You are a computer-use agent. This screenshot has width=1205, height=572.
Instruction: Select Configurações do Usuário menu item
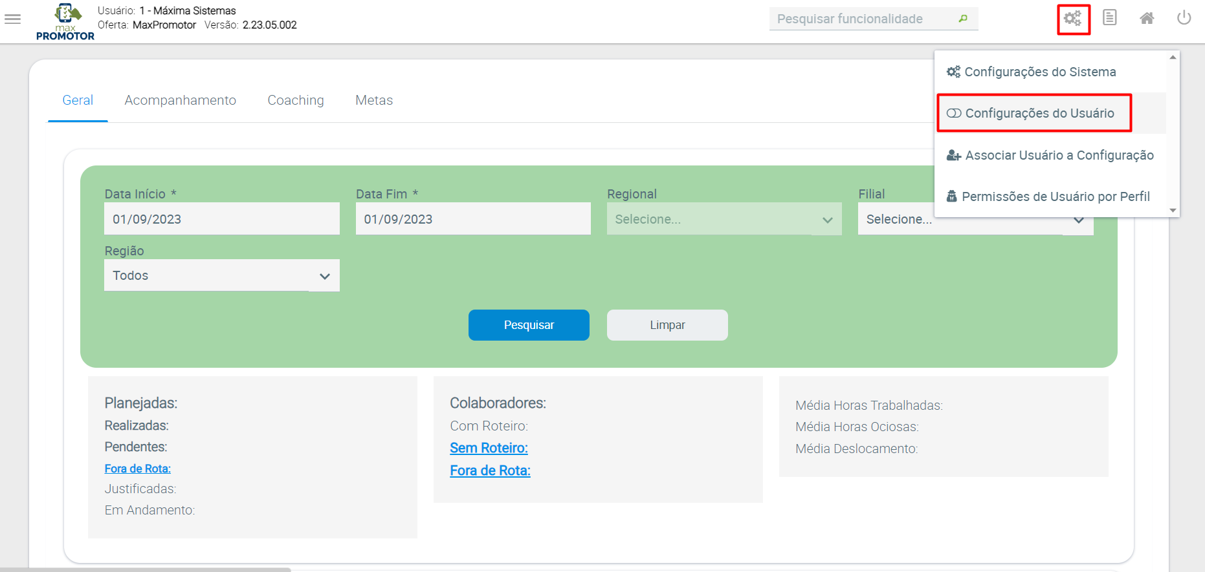[1039, 114]
